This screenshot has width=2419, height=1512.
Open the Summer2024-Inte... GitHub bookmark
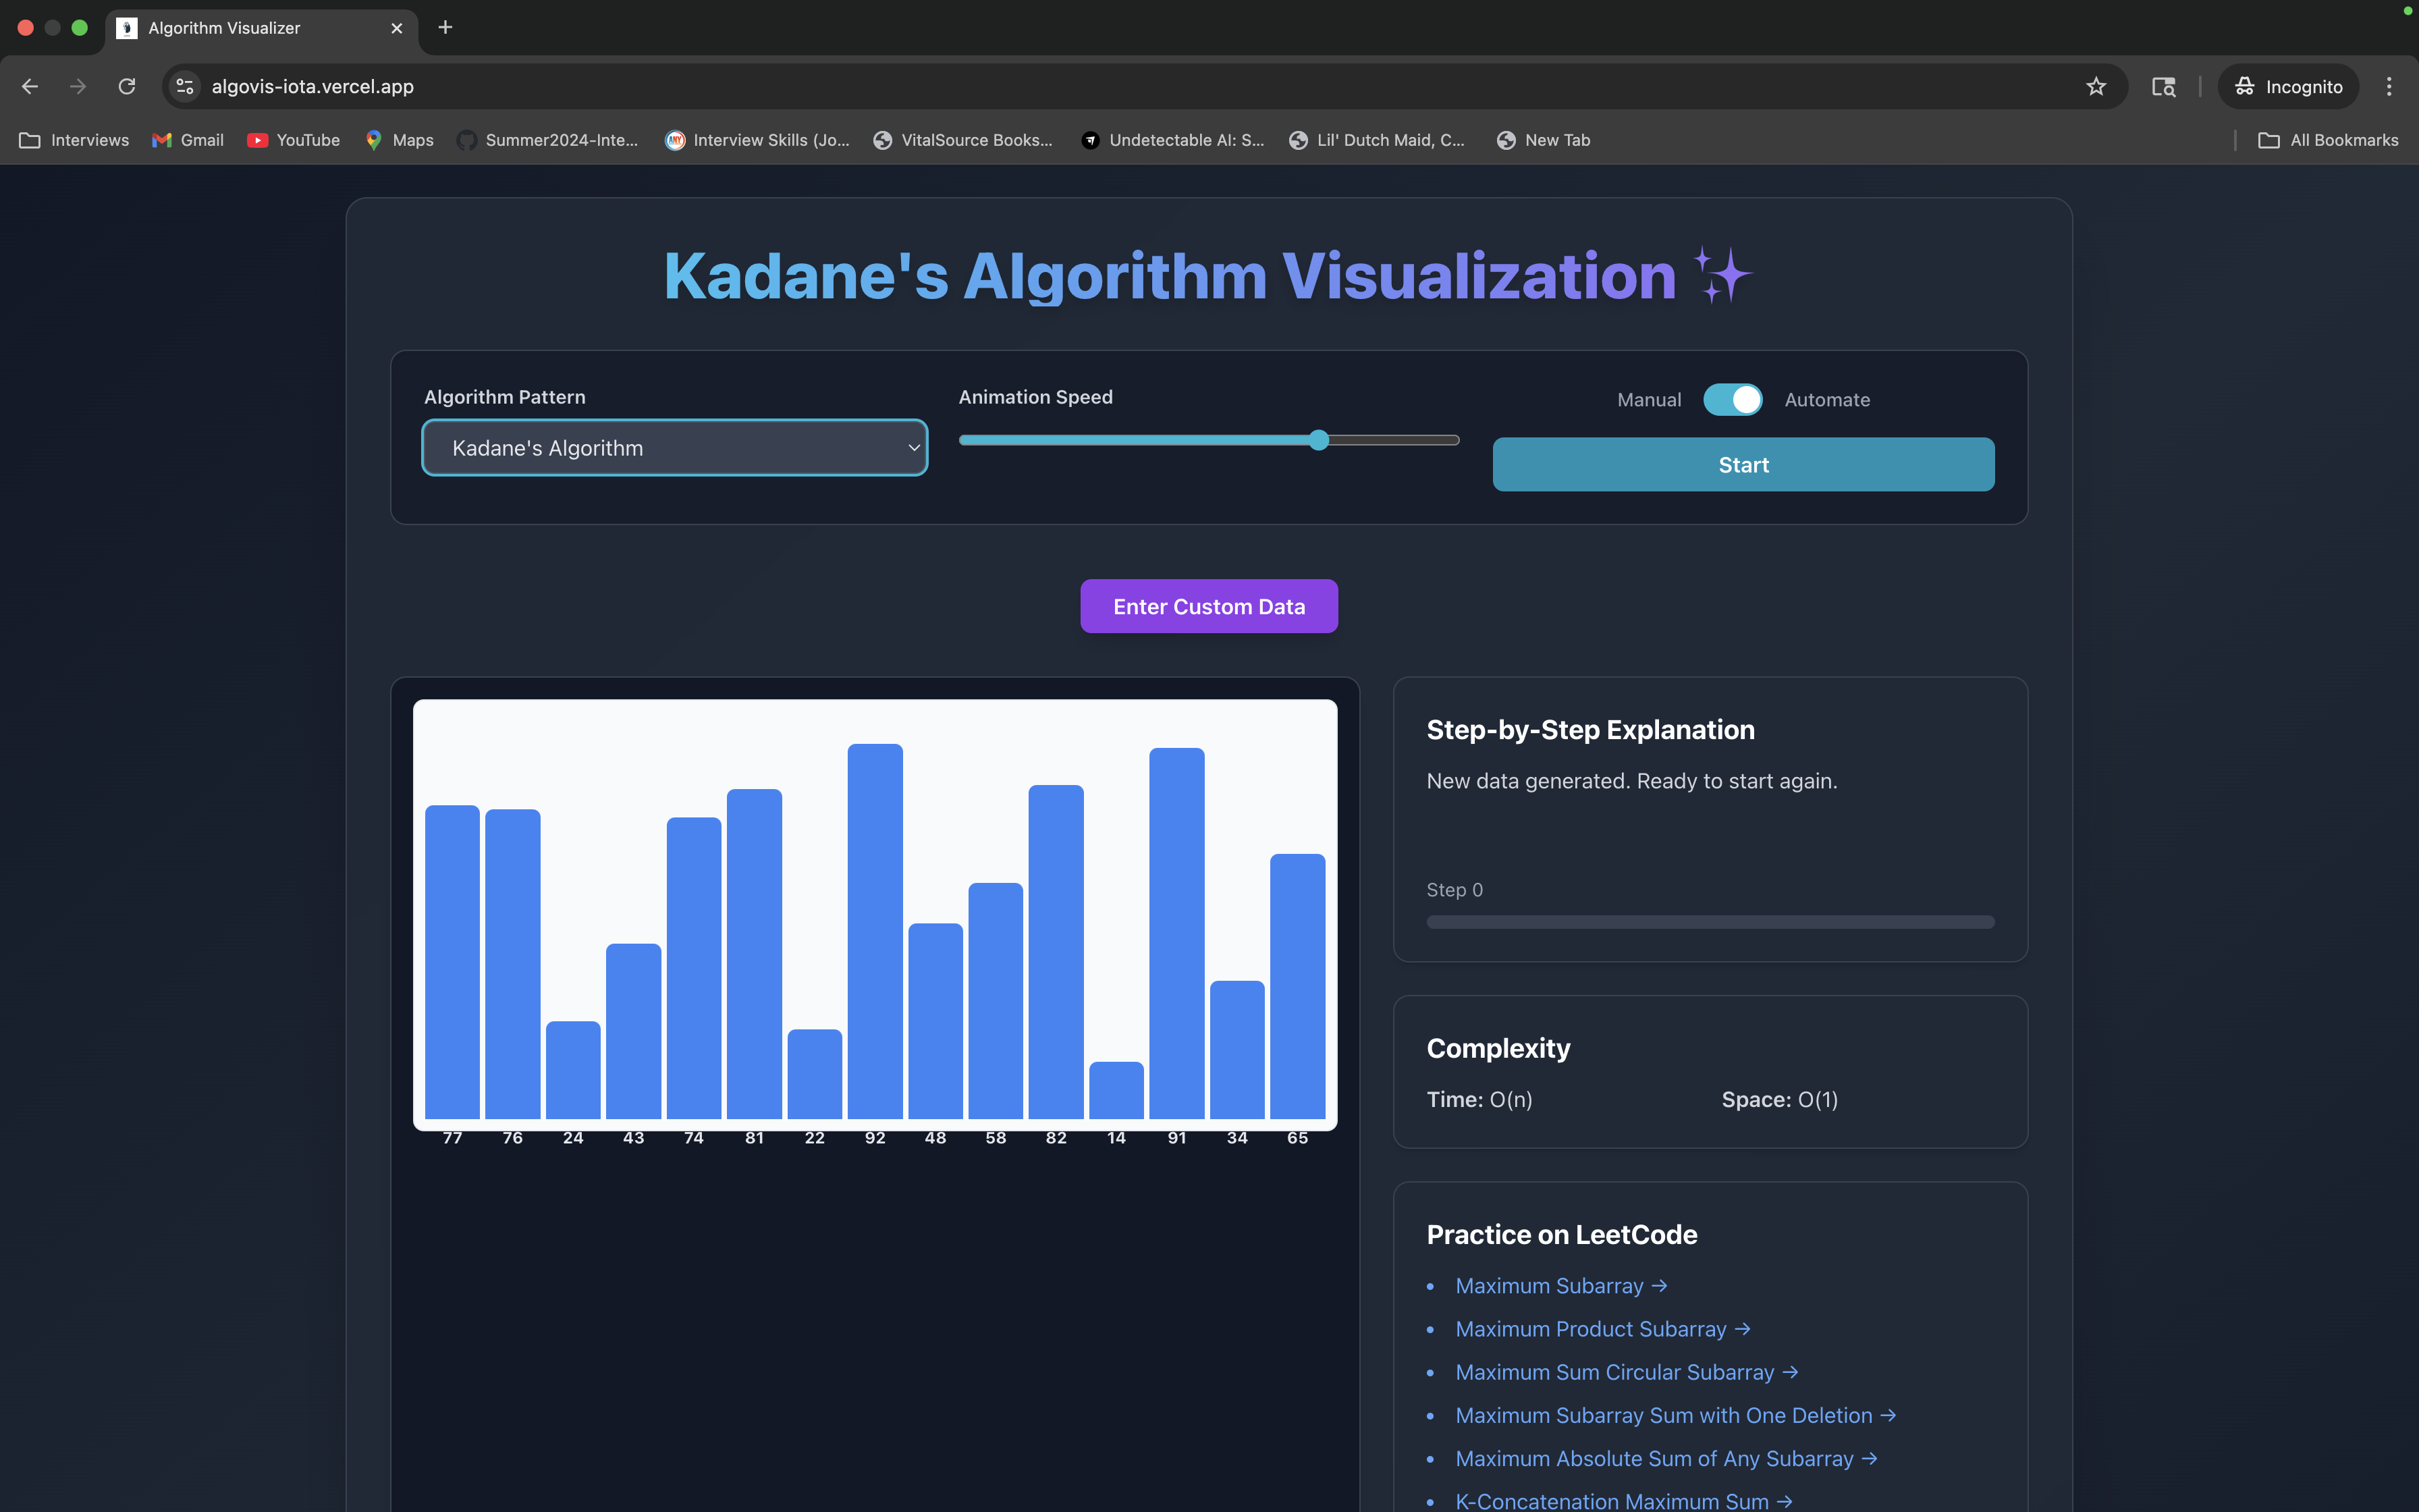[548, 140]
